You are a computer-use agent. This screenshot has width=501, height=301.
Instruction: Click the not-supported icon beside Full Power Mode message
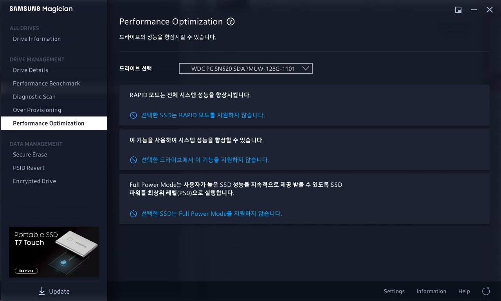click(133, 214)
